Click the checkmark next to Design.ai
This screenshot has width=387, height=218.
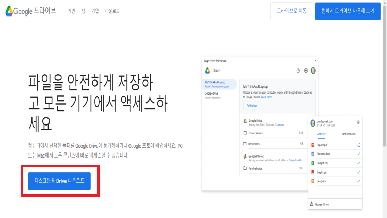click(x=359, y=181)
